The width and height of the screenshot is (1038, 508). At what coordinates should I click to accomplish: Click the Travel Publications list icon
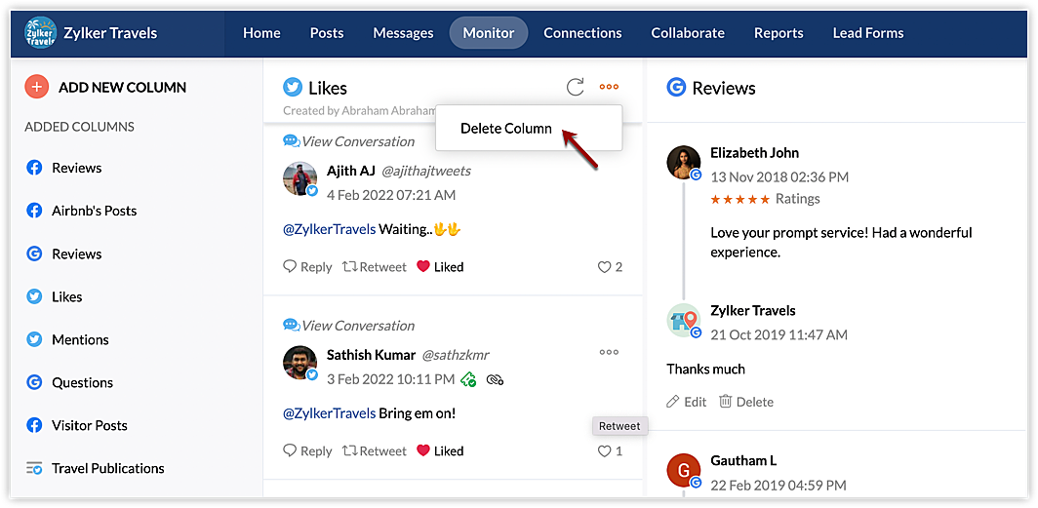click(34, 468)
